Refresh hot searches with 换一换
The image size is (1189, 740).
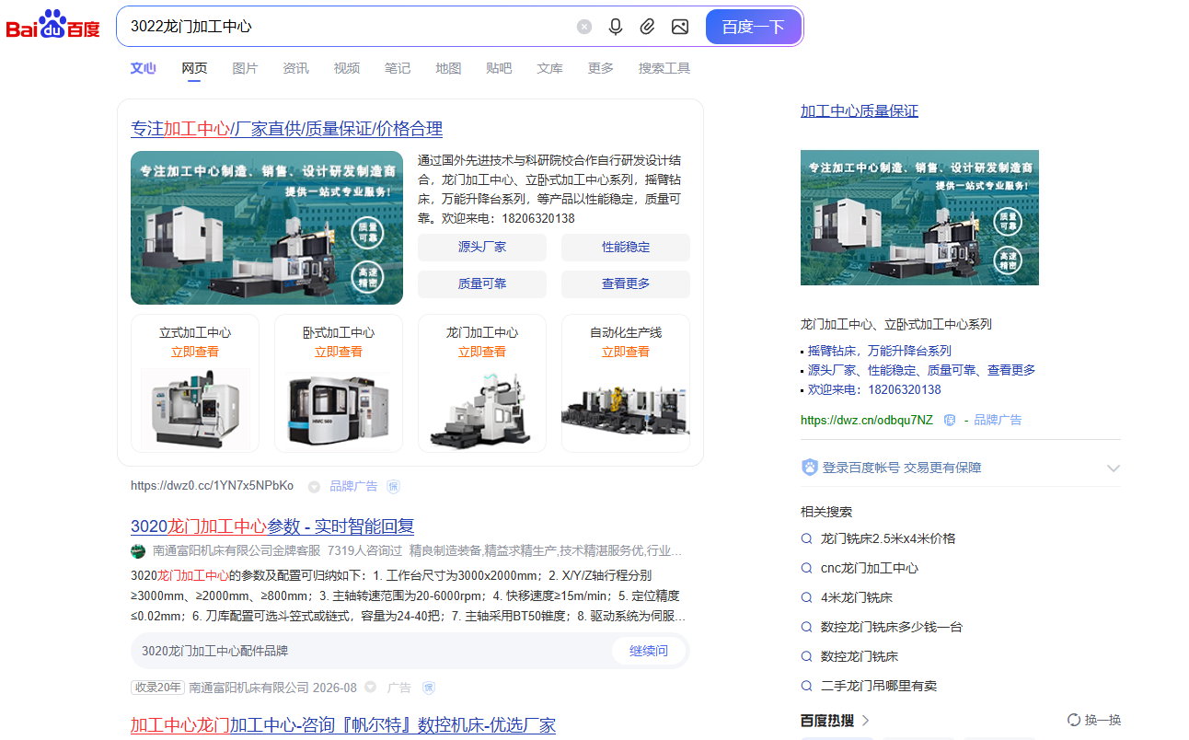(x=1094, y=720)
